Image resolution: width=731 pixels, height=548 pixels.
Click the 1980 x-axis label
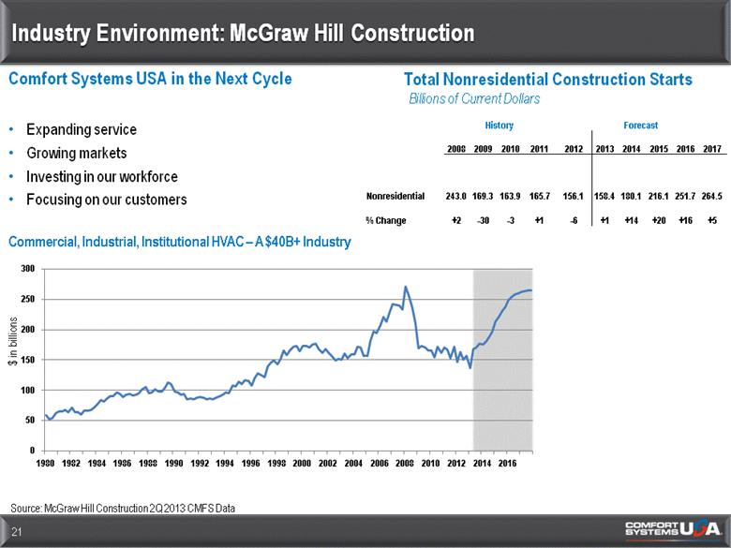click(45, 463)
